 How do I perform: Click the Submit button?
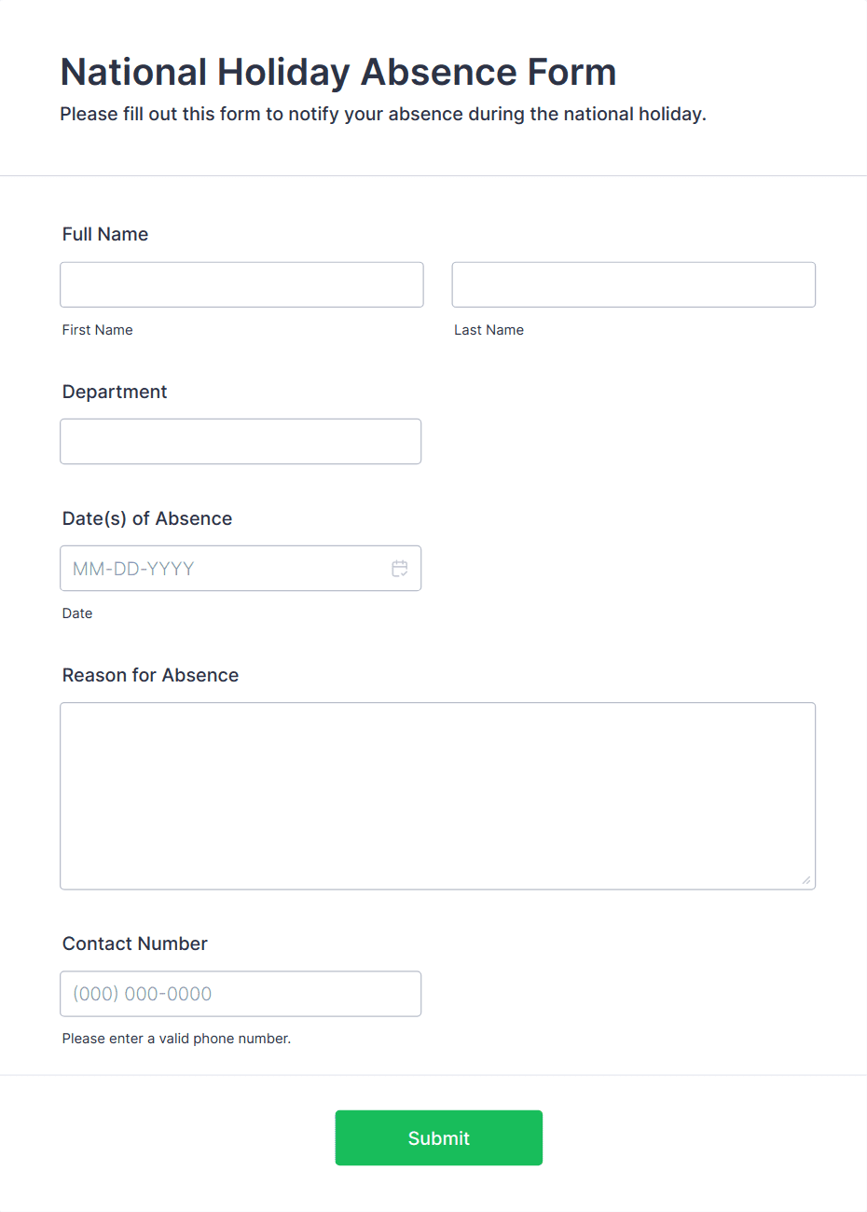pyautogui.click(x=438, y=1137)
